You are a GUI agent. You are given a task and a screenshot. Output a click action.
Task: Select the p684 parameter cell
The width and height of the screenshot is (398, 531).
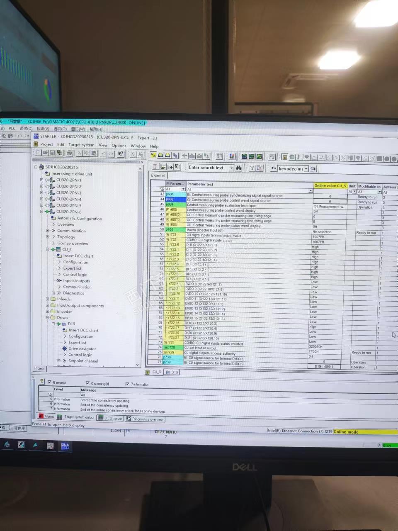click(x=175, y=205)
